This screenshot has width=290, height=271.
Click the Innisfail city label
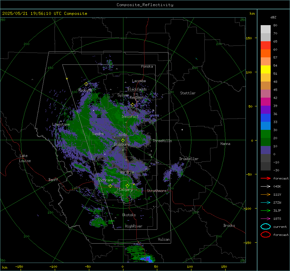pyautogui.click(x=130, y=117)
